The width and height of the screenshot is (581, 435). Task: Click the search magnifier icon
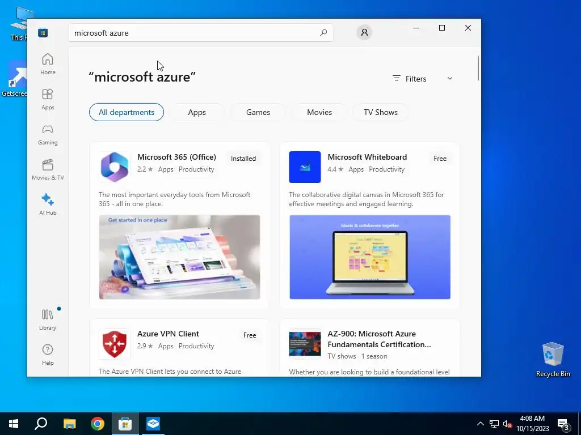click(x=323, y=32)
